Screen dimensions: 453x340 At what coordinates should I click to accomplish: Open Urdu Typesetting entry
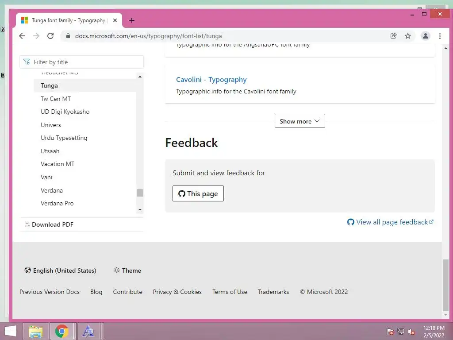(x=64, y=138)
